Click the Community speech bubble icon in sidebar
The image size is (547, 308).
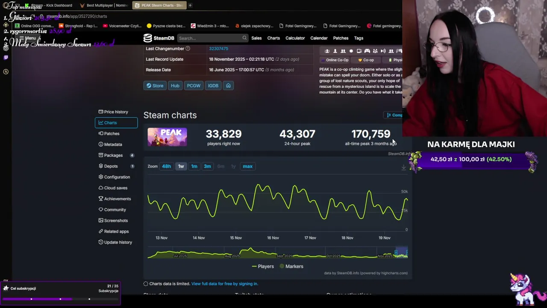[x=101, y=210]
